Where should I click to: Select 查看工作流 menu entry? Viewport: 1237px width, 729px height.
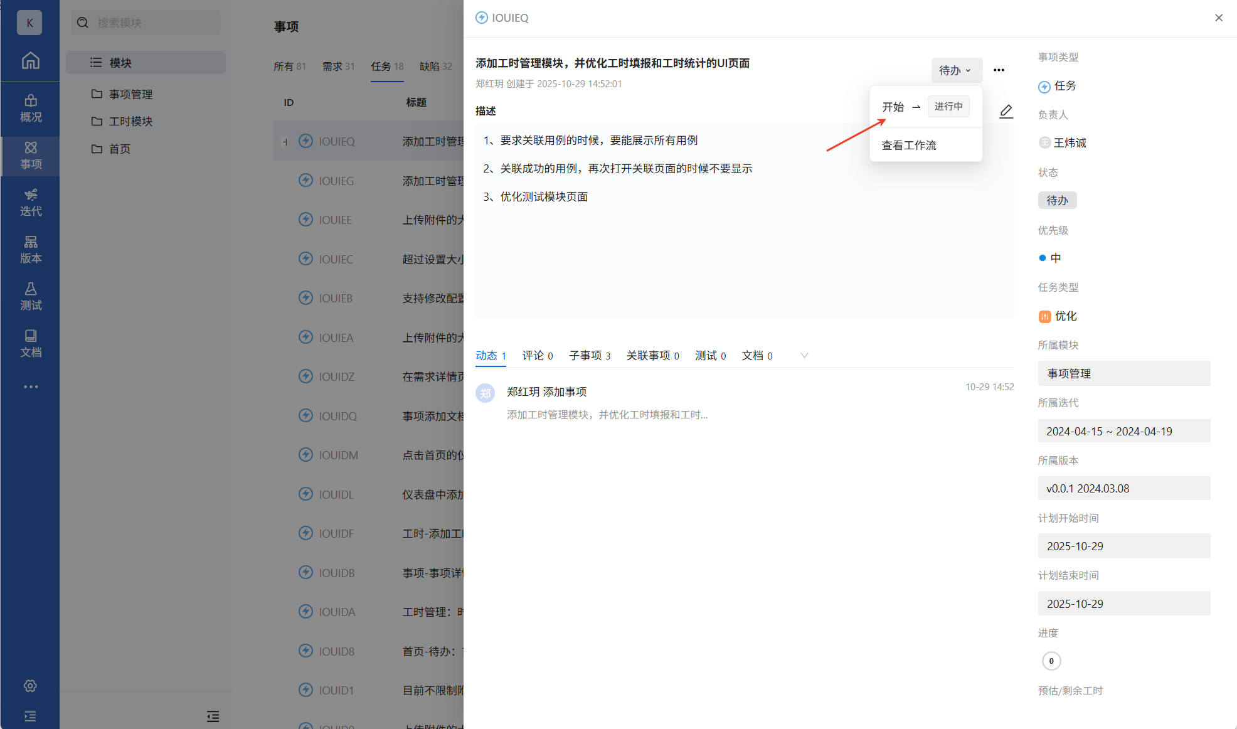[909, 145]
